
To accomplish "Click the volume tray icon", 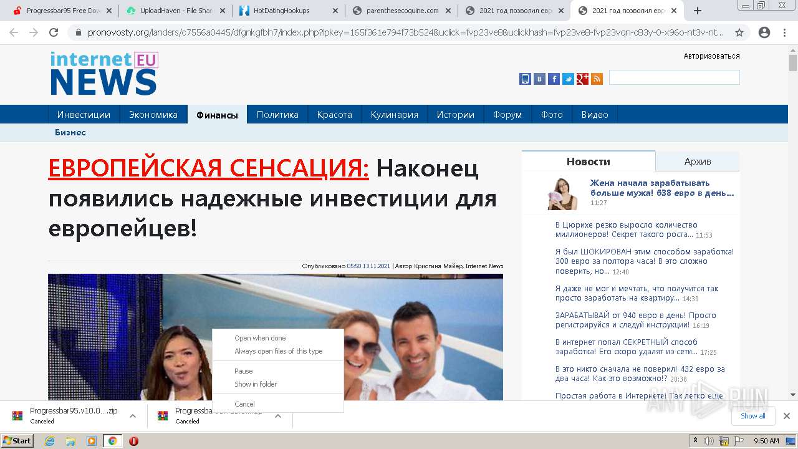I will coord(709,441).
